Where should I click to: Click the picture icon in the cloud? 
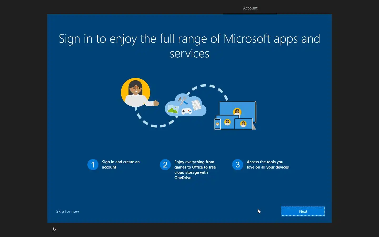pos(173,109)
